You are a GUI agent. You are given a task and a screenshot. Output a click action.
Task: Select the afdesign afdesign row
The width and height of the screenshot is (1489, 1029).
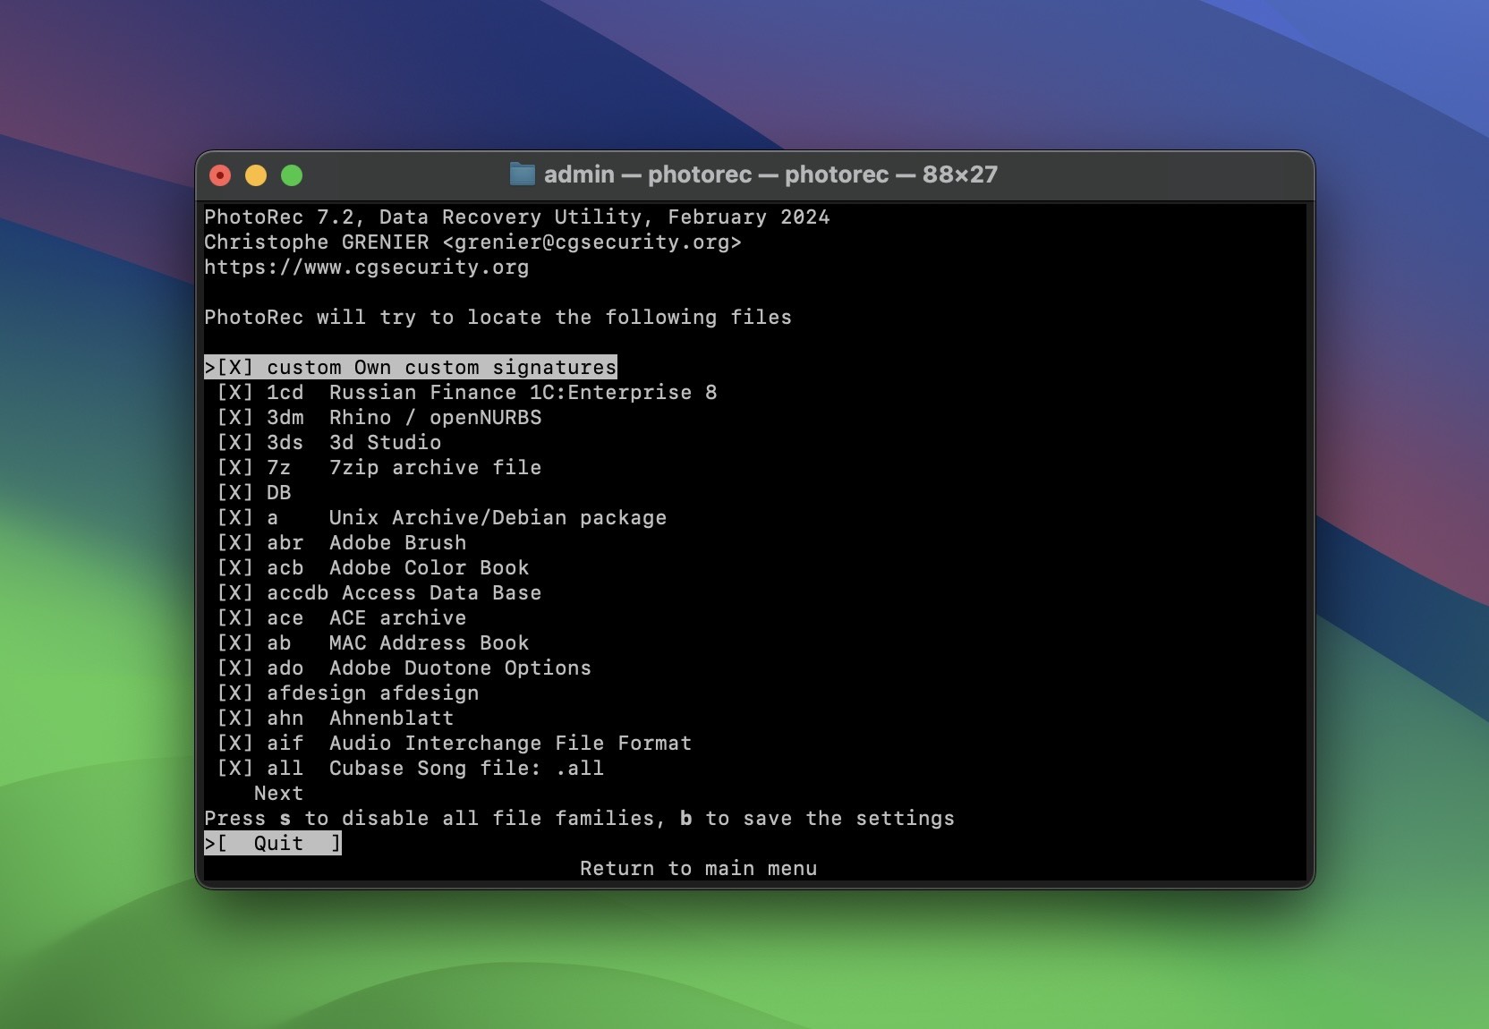tap(348, 693)
